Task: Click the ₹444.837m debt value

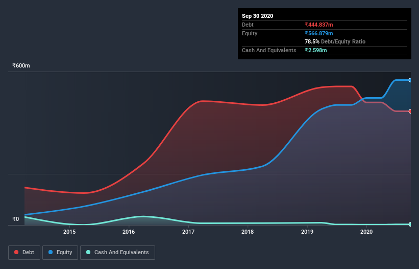Action: click(319, 25)
